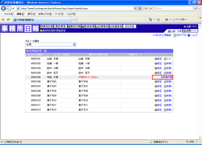Viewport: 202px width, 145px height.
Task: Click 修正 for 鈴木 花子 row
Action: 158,73
